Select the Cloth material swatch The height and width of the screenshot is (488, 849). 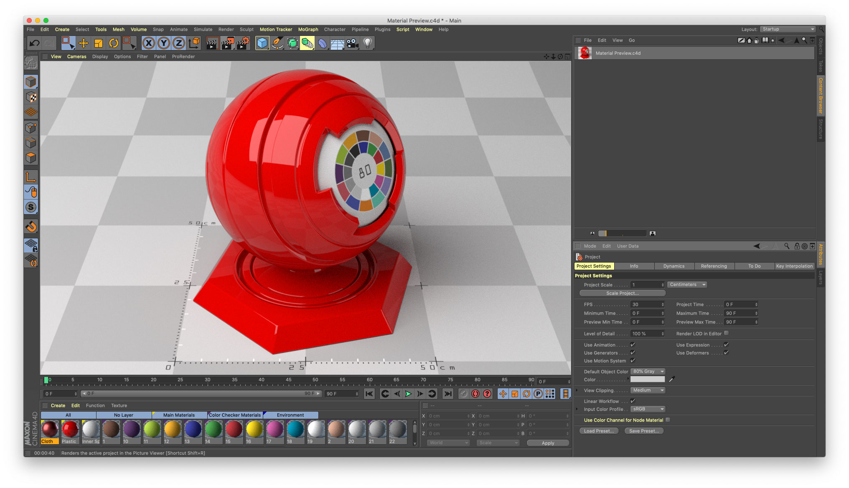(50, 432)
